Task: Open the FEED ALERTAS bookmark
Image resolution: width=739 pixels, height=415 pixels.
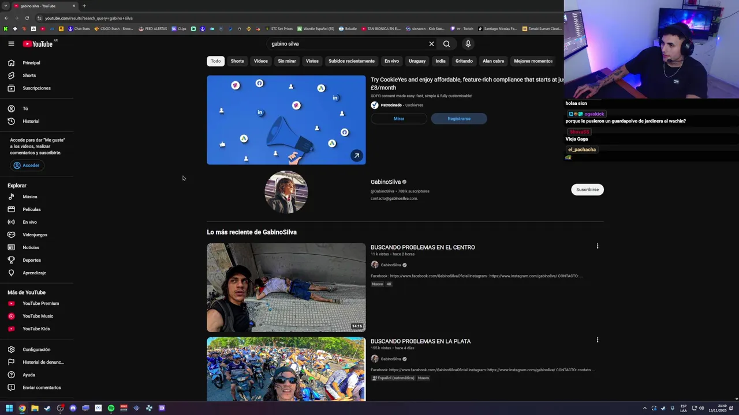Action: click(x=153, y=29)
